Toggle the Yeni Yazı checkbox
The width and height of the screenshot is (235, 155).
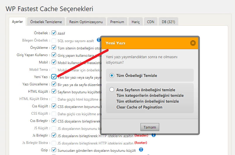pyautogui.click(x=54, y=77)
